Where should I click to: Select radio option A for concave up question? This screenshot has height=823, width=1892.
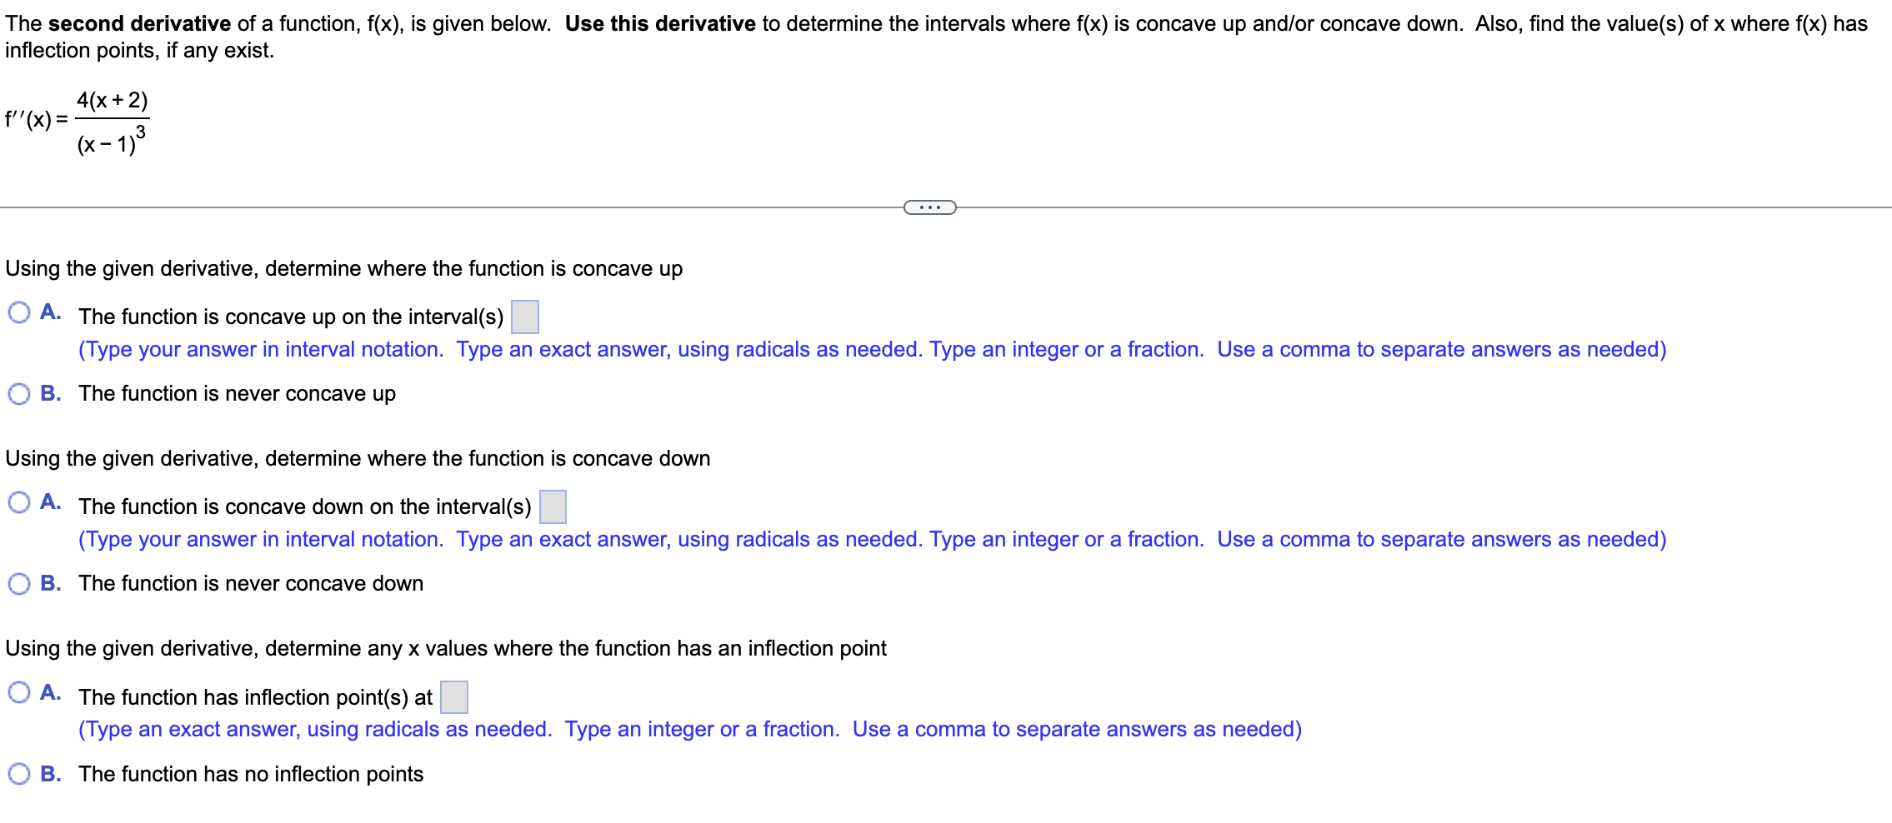click(x=19, y=311)
